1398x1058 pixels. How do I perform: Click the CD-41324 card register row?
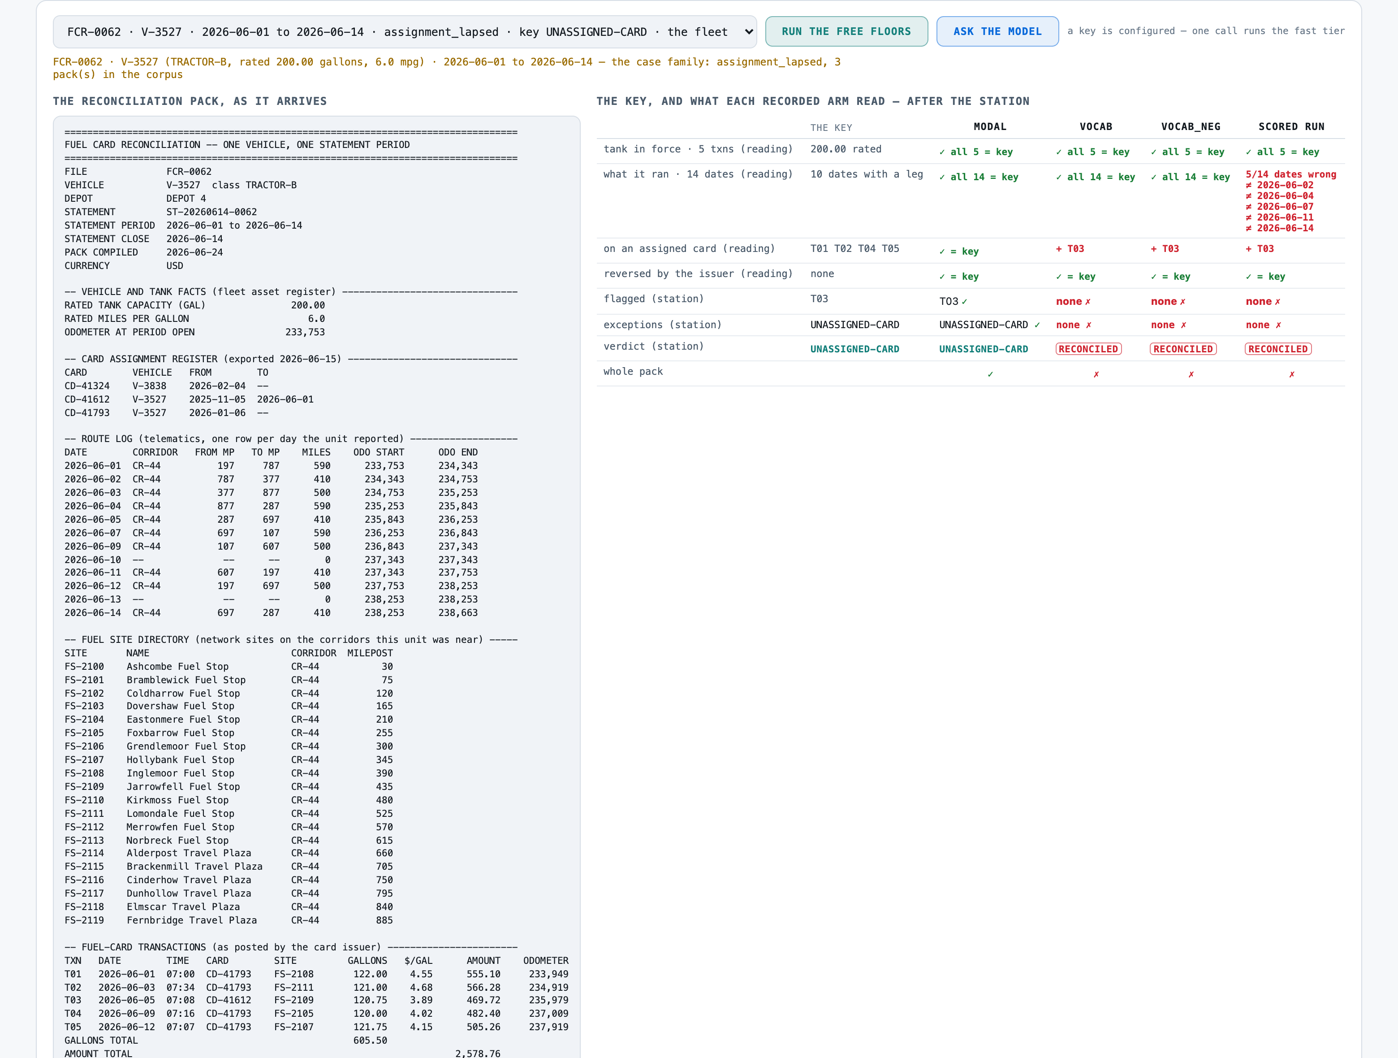[x=166, y=386]
